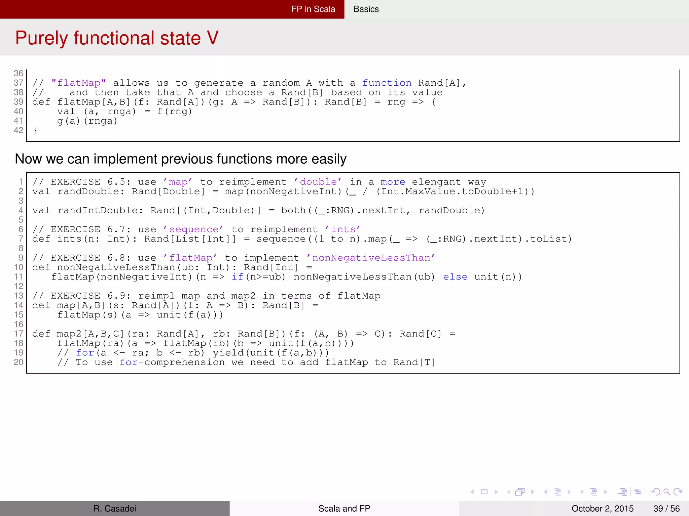
Task: Click the 'EXERCISE 6.7' comment line
Action: [196, 229]
